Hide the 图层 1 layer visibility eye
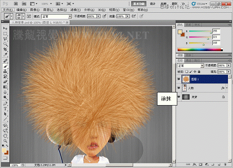Image resolution: width=233 pixels, height=168 pixels. 179,79
